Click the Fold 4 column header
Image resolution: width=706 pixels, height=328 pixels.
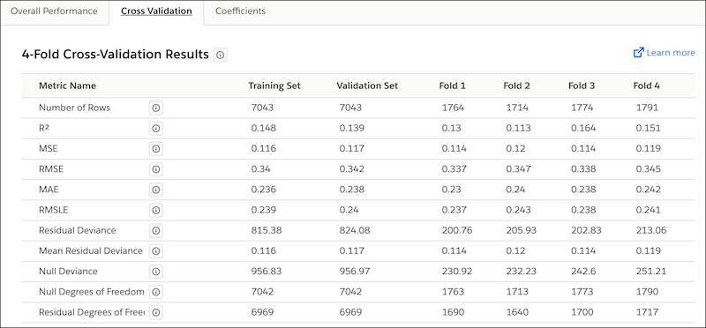click(x=647, y=86)
